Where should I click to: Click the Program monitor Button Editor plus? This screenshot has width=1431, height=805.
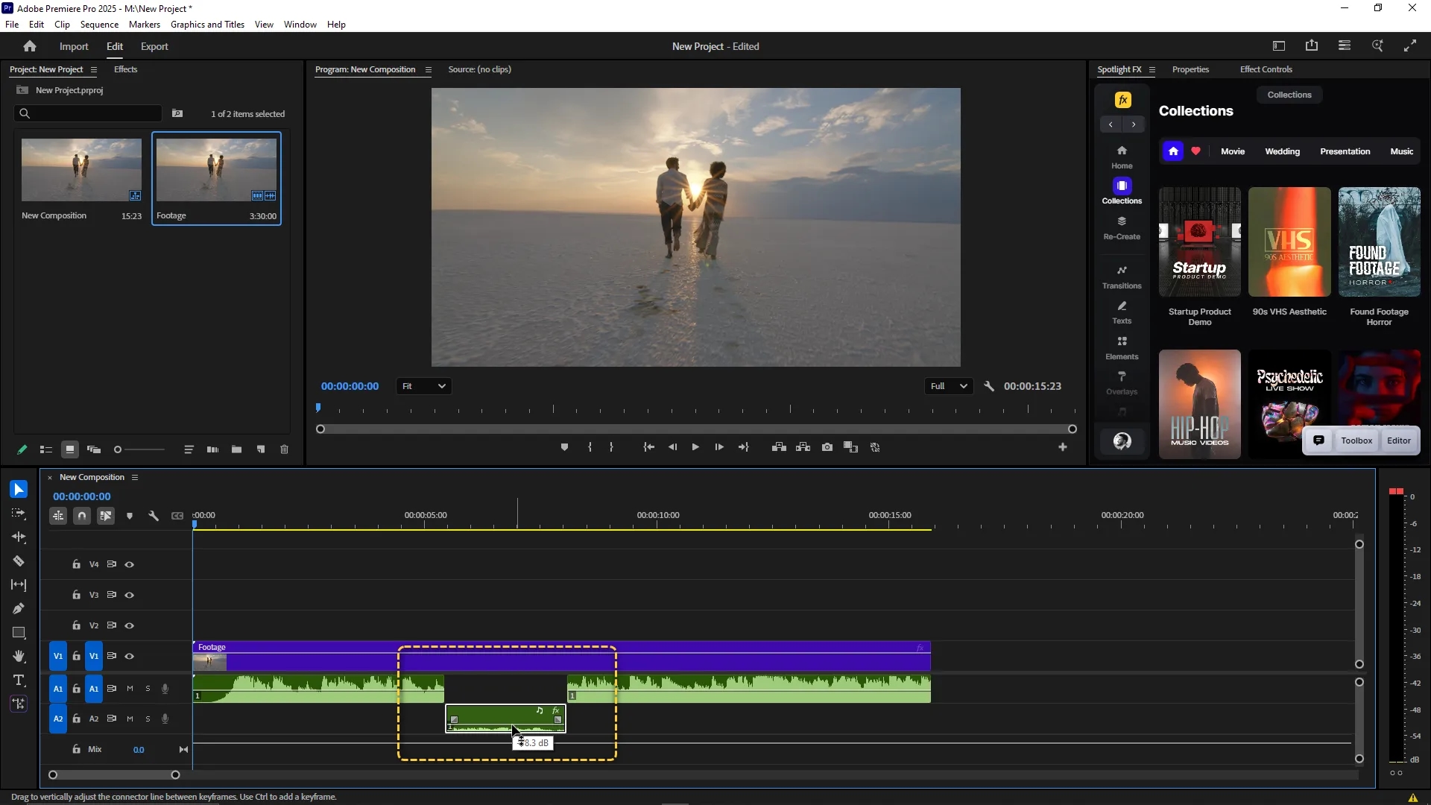click(1062, 447)
